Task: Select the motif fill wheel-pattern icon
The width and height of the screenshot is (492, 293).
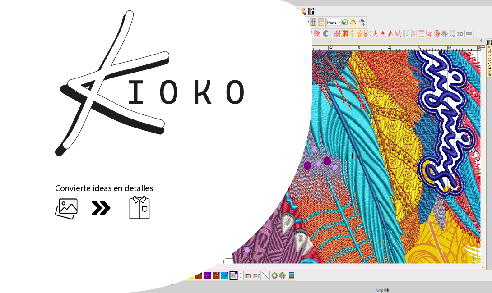Action: [x=436, y=32]
